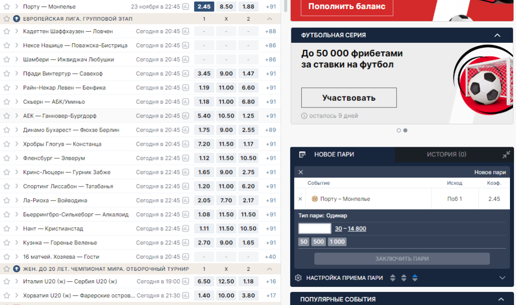The image size is (516, 305).
Task: Click the bet slip icon beside Новое пари
Action: click(x=302, y=154)
